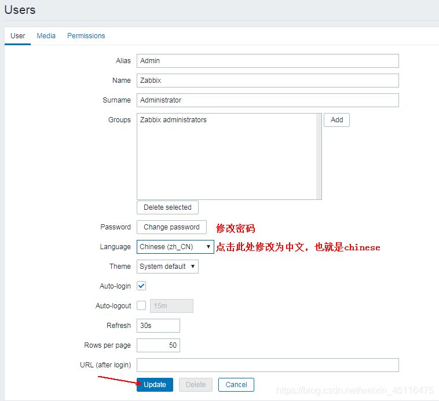Click the Alias field containing Admin
This screenshot has width=439, height=401.
pos(268,61)
